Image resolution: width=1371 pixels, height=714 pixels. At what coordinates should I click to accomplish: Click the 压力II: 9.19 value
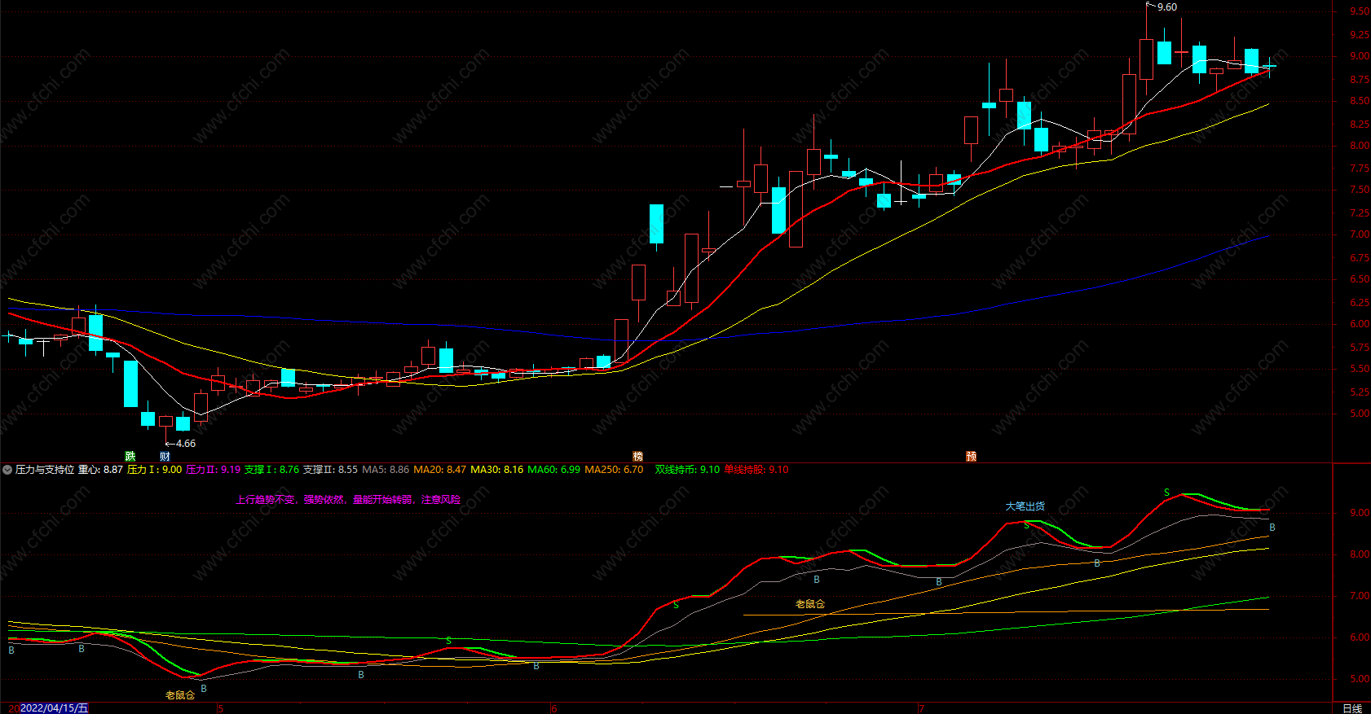click(213, 470)
